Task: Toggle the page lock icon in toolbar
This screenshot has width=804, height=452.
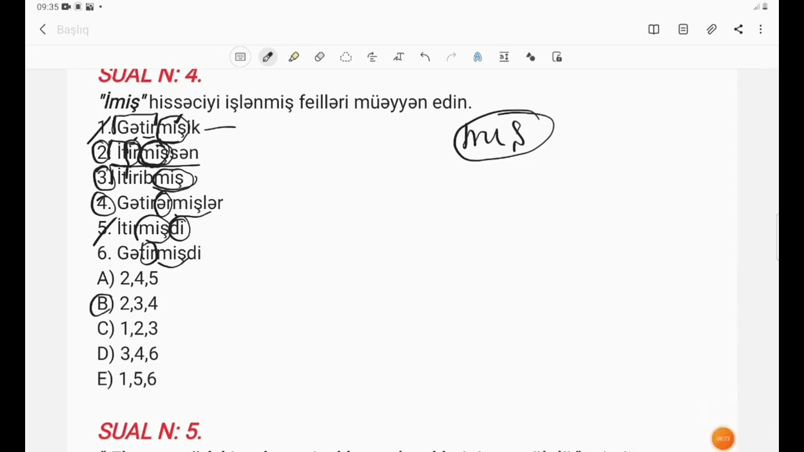Action: (557, 57)
